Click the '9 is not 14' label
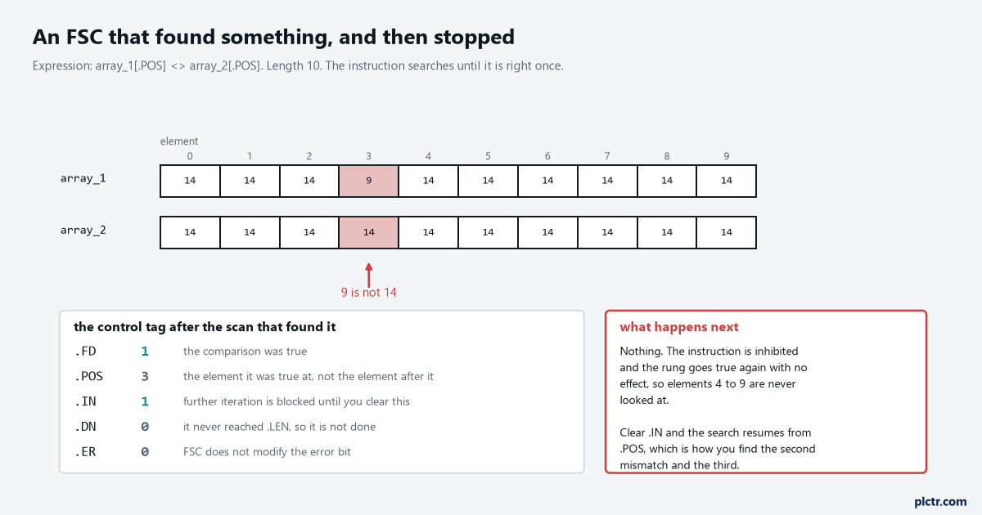Image resolution: width=982 pixels, height=515 pixels. pyautogui.click(x=369, y=293)
